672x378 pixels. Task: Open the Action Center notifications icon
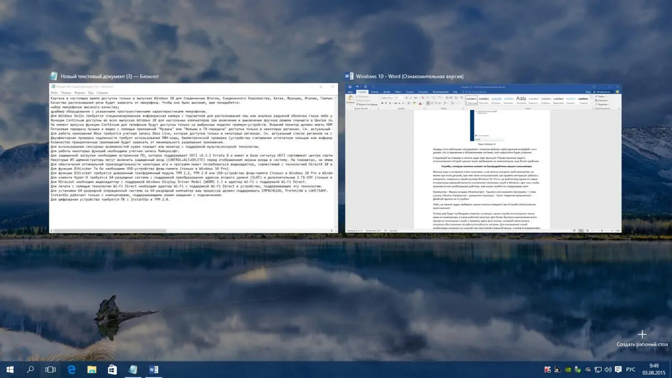point(618,370)
